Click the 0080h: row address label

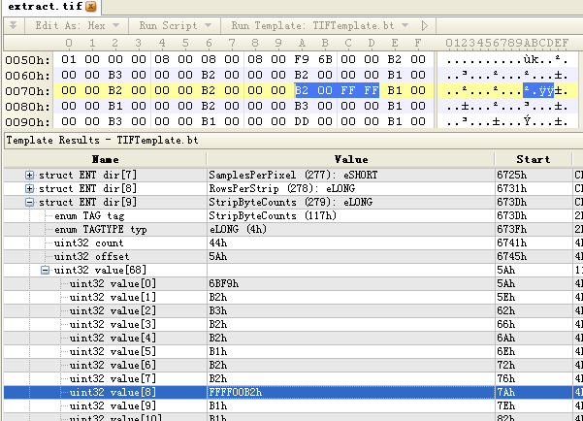click(x=27, y=107)
